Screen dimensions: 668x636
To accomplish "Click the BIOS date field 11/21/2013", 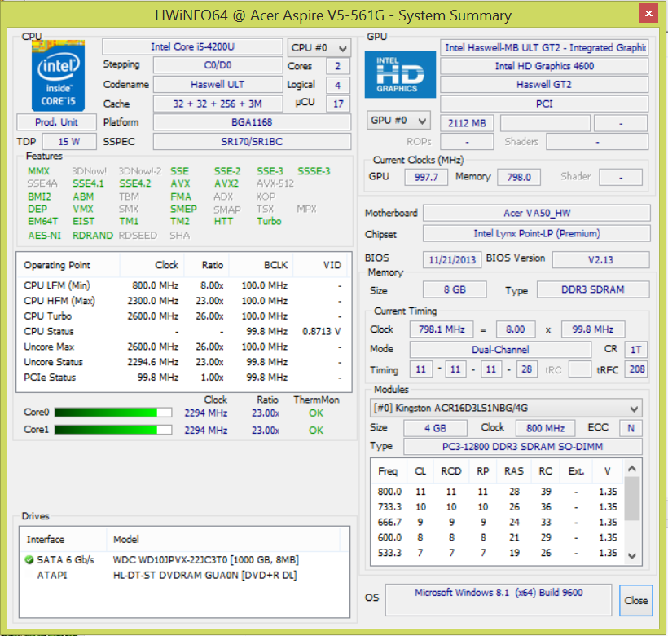I will tap(452, 259).
